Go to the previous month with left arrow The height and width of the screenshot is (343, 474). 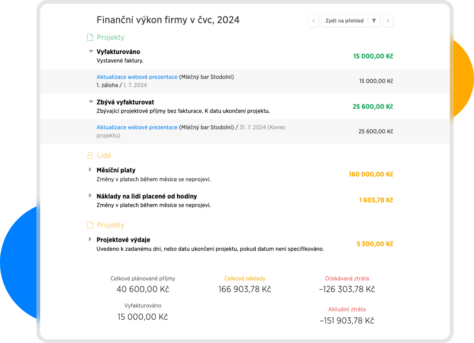pos(313,21)
